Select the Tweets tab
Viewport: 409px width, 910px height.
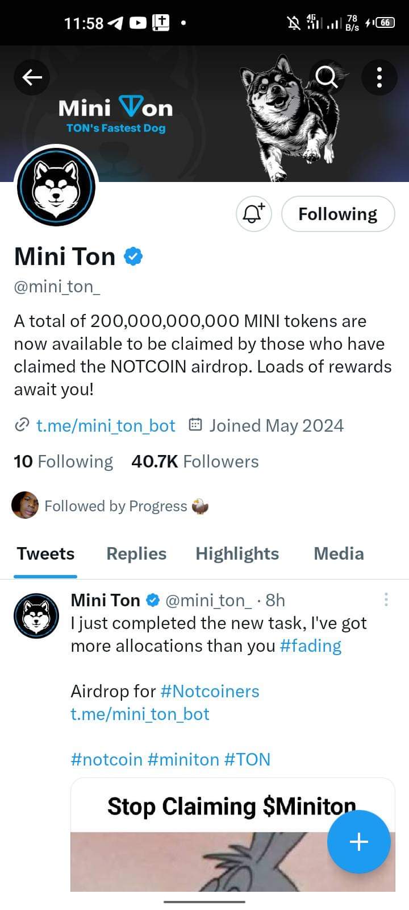point(45,553)
